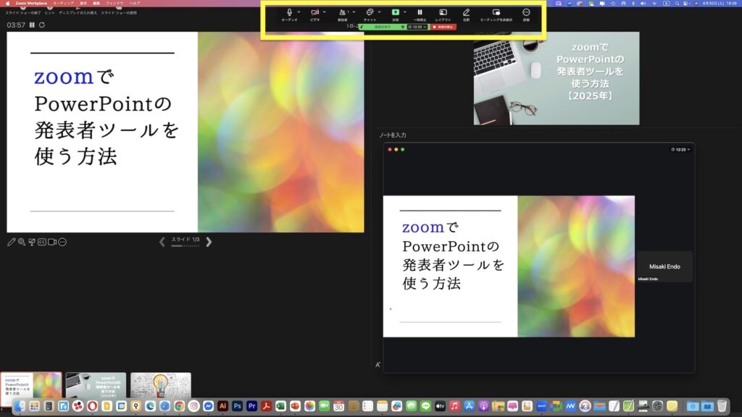Pause the presenter timer

pyautogui.click(x=32, y=25)
